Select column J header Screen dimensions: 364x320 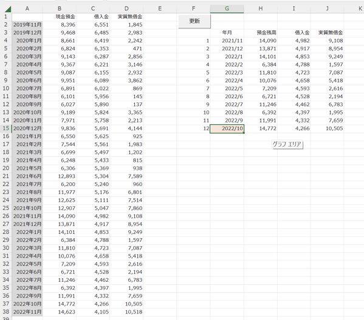327,8
